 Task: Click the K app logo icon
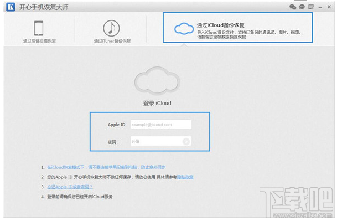pyautogui.click(x=11, y=7)
